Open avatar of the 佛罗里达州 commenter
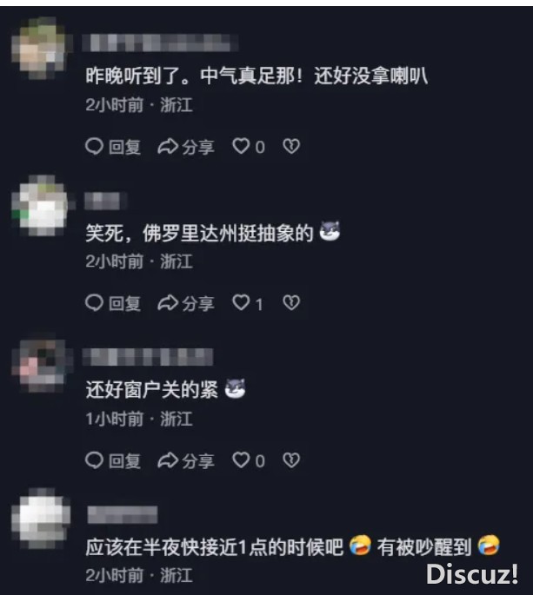The image size is (533, 595). pyautogui.click(x=42, y=205)
